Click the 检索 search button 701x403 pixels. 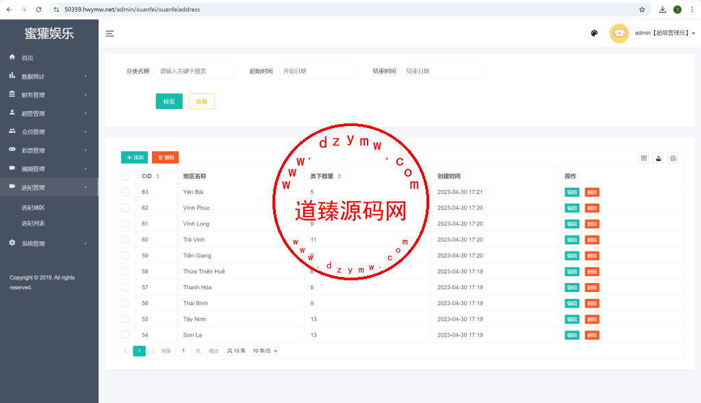coord(169,101)
